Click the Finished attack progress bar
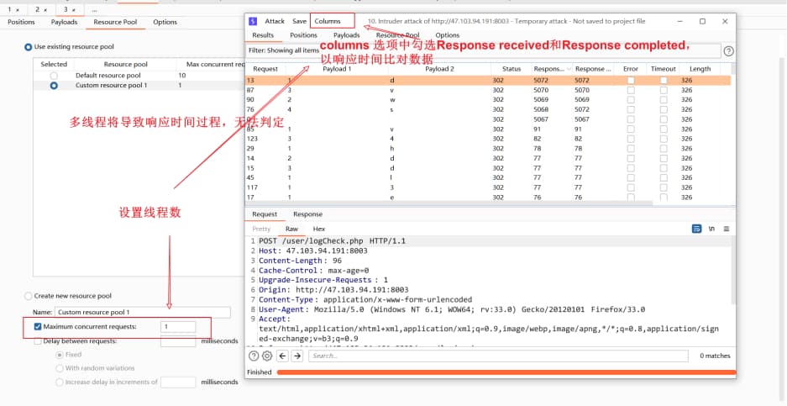Image resolution: width=787 pixels, height=406 pixels. point(506,372)
